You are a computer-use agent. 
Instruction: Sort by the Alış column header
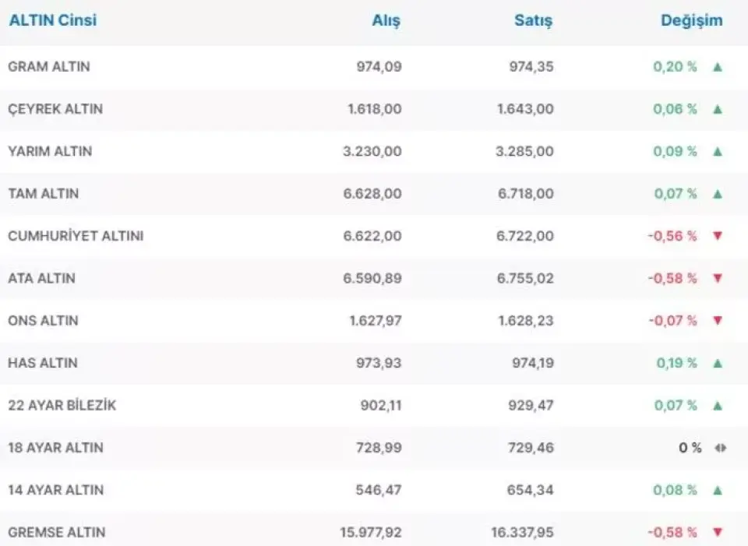coord(386,21)
